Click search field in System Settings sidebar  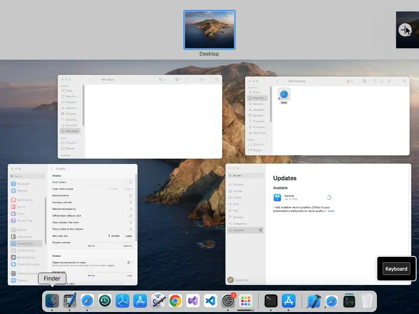(x=27, y=176)
